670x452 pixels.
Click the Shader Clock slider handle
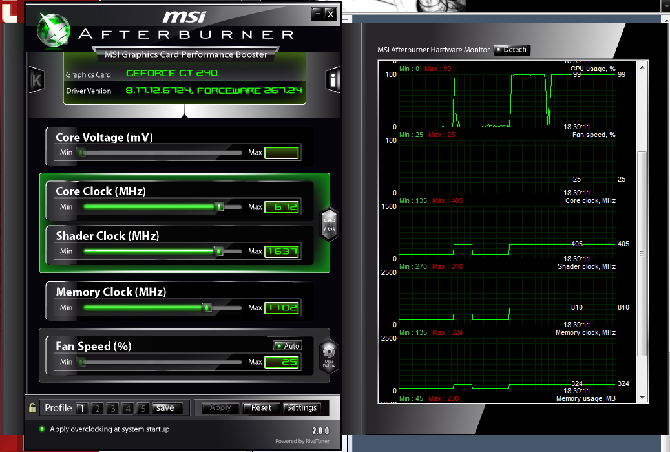[219, 252]
